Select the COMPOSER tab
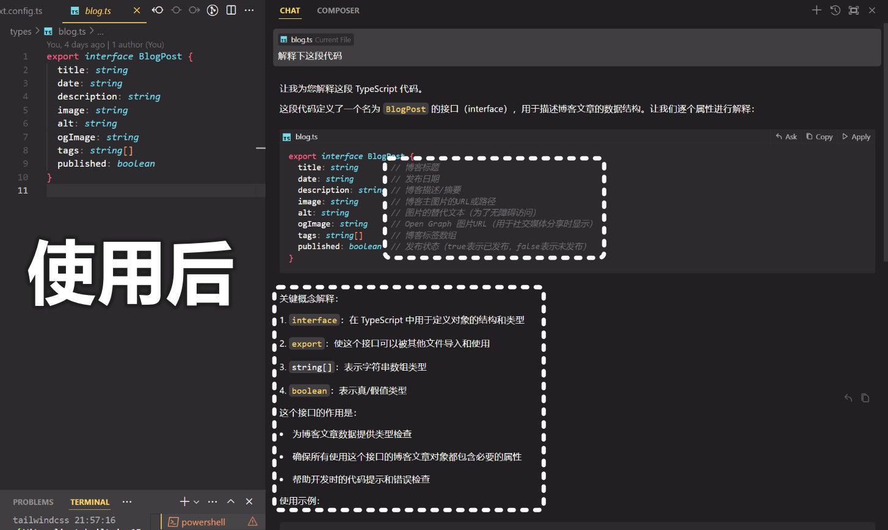This screenshot has height=530, width=888. click(338, 10)
